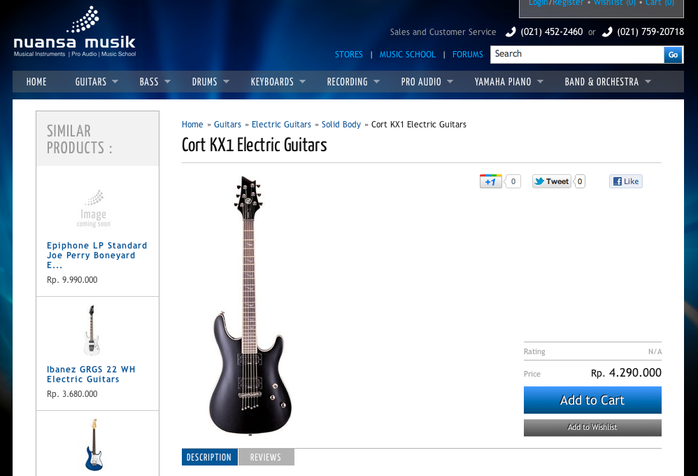
Task: Click the phone icon beside (021) 759-20718
Action: 607,32
